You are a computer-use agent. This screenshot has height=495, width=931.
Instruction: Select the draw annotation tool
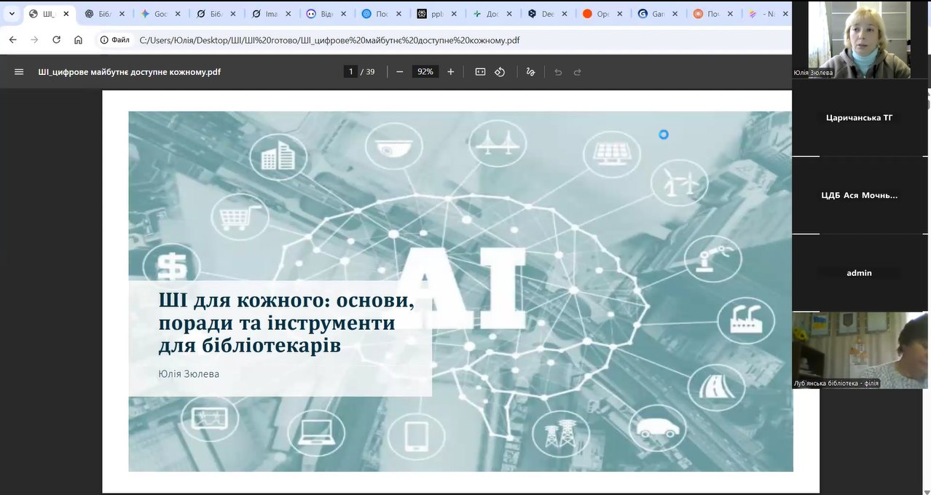(530, 71)
